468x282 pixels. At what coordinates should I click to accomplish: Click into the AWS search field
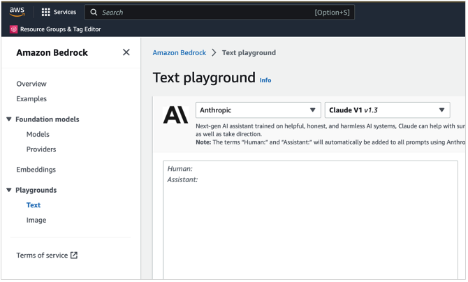[x=219, y=13]
